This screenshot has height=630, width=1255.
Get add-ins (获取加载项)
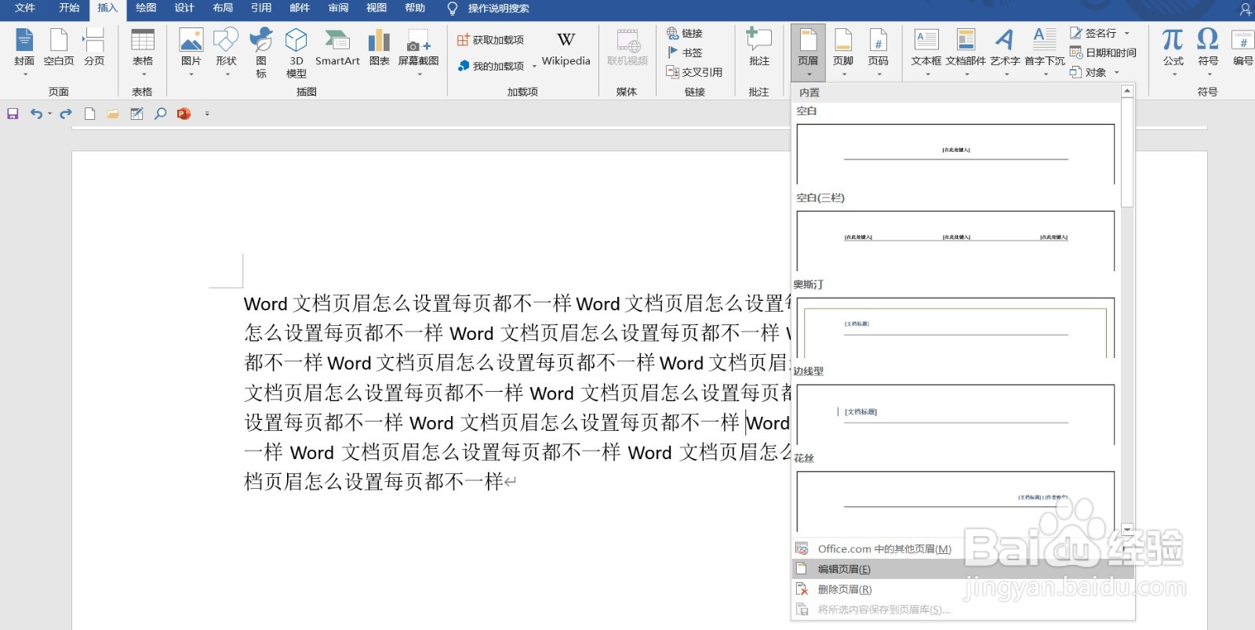(x=491, y=40)
